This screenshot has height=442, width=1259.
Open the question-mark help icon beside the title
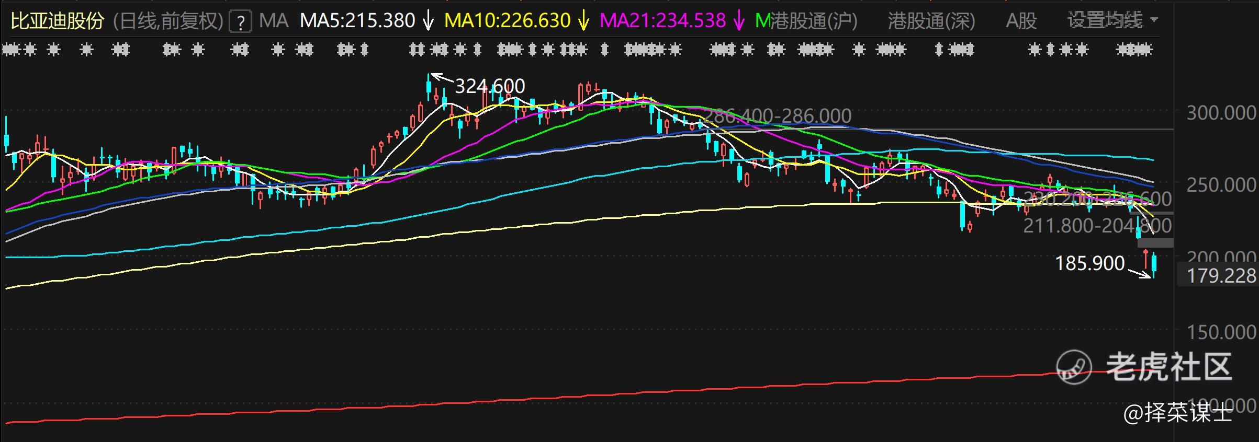click(241, 21)
